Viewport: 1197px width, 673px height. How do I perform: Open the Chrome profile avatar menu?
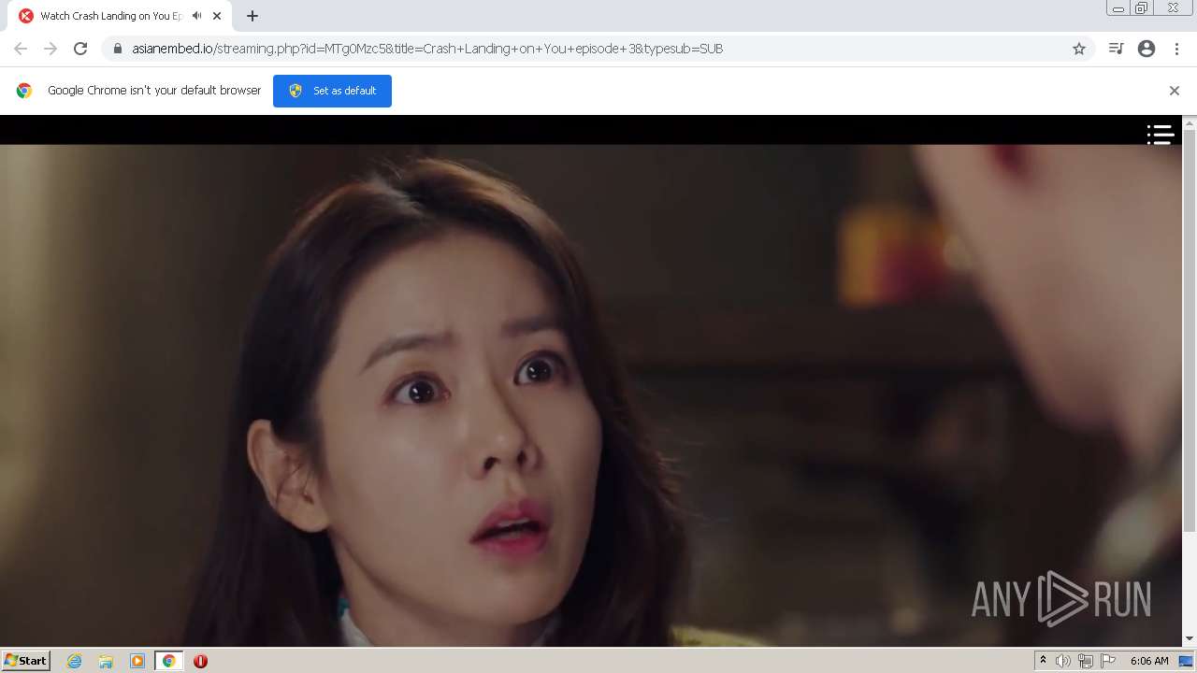point(1147,49)
